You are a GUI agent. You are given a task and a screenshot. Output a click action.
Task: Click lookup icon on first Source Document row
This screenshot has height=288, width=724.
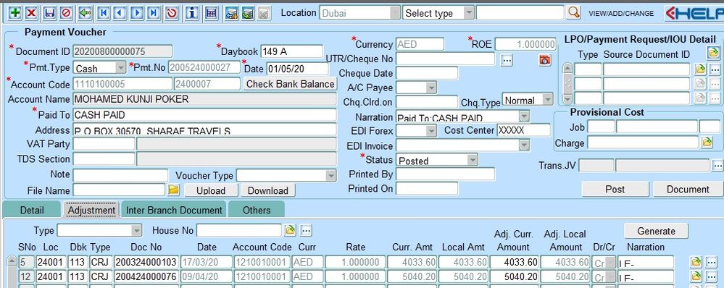pos(701,69)
